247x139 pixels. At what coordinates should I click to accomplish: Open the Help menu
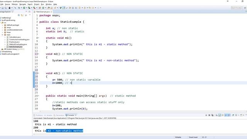pyautogui.click(x=55, y=4)
